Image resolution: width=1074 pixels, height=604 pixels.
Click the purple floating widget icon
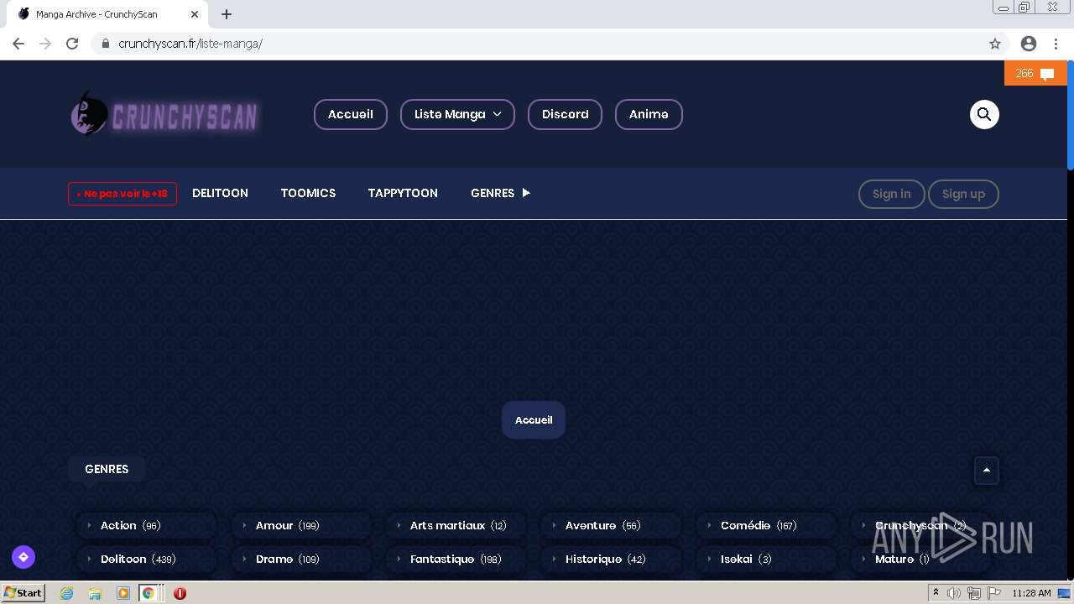[x=23, y=557]
